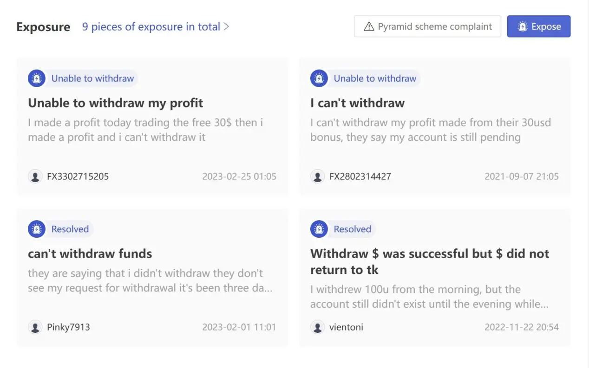Click the avatar icon next to vientoni
This screenshot has width=589, height=368.
(317, 327)
